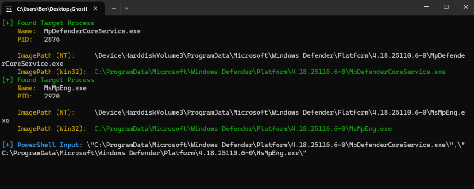Select the C:\Users\Ben\Desktop\Ghost tab title
This screenshot has height=189, width=474.
tap(51, 8)
